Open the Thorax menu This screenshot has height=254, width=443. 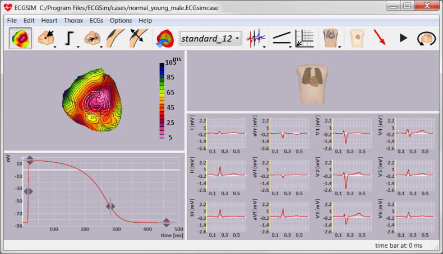[73, 21]
